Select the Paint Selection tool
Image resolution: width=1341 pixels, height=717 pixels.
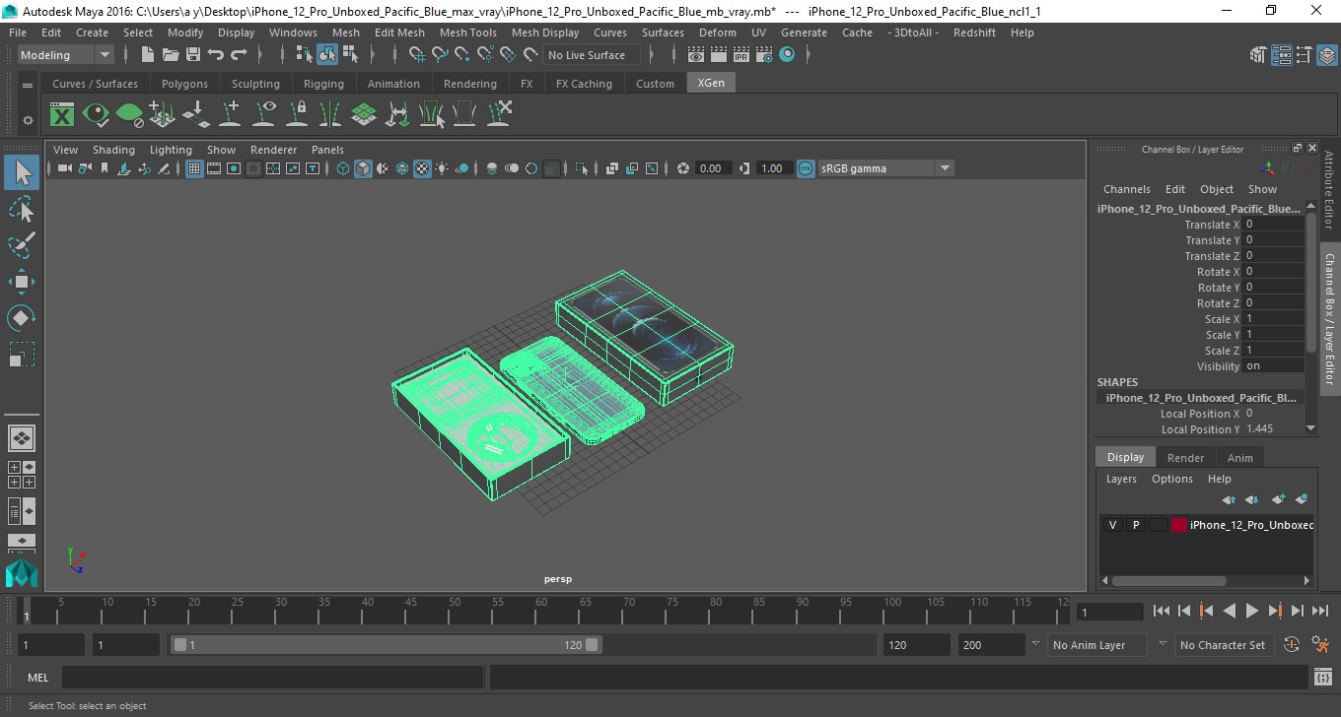[x=22, y=245]
